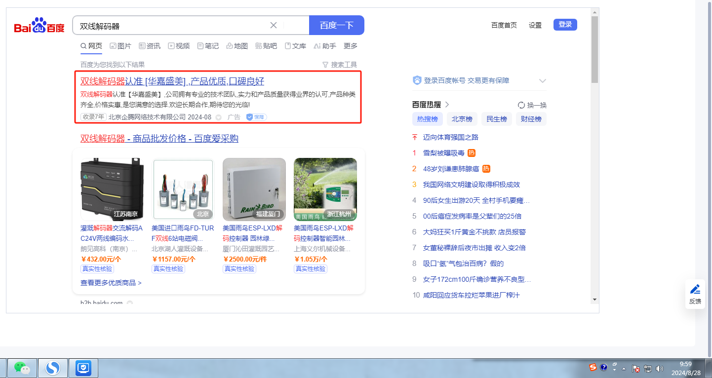Image resolution: width=712 pixels, height=378 pixels.
Task: Select the 北京榜 hot list tab
Action: (462, 119)
